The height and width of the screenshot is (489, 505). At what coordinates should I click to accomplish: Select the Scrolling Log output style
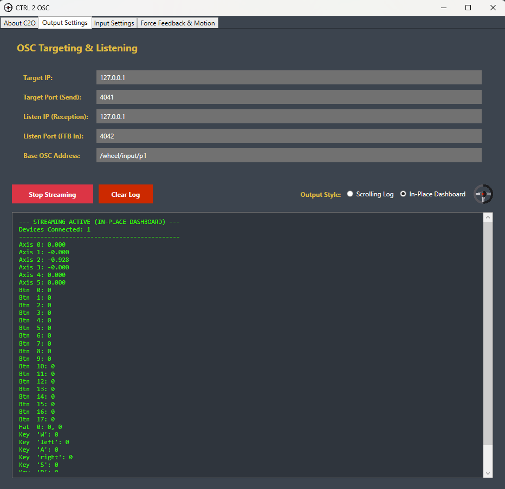[x=350, y=194]
